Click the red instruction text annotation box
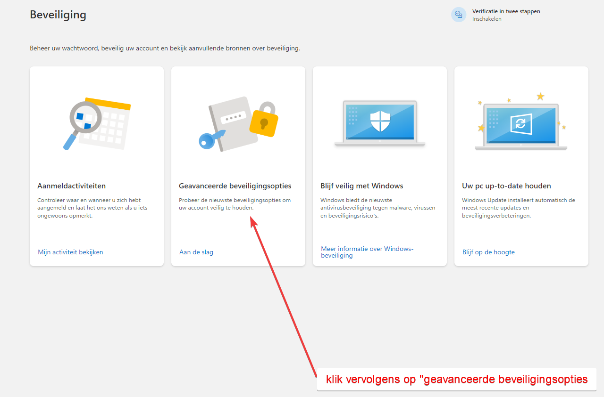 coord(456,379)
